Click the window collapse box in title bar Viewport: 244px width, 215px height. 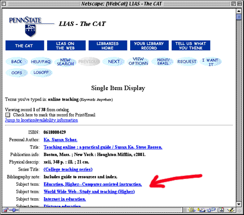[240, 4]
